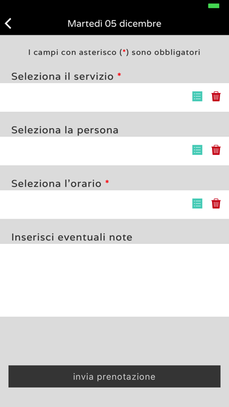Focus the notes text area
This screenshot has width=229, height=407.
[x=114, y=280]
